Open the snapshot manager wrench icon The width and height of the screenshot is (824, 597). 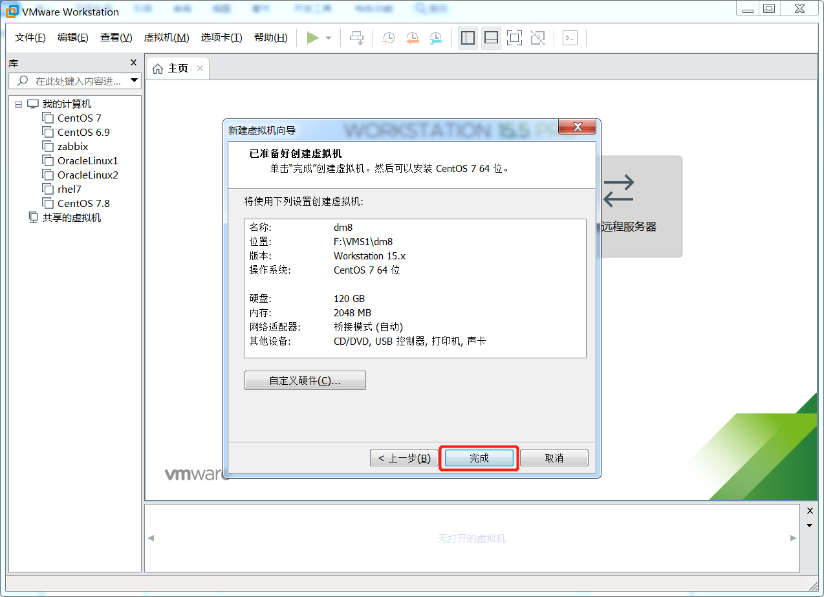point(436,38)
